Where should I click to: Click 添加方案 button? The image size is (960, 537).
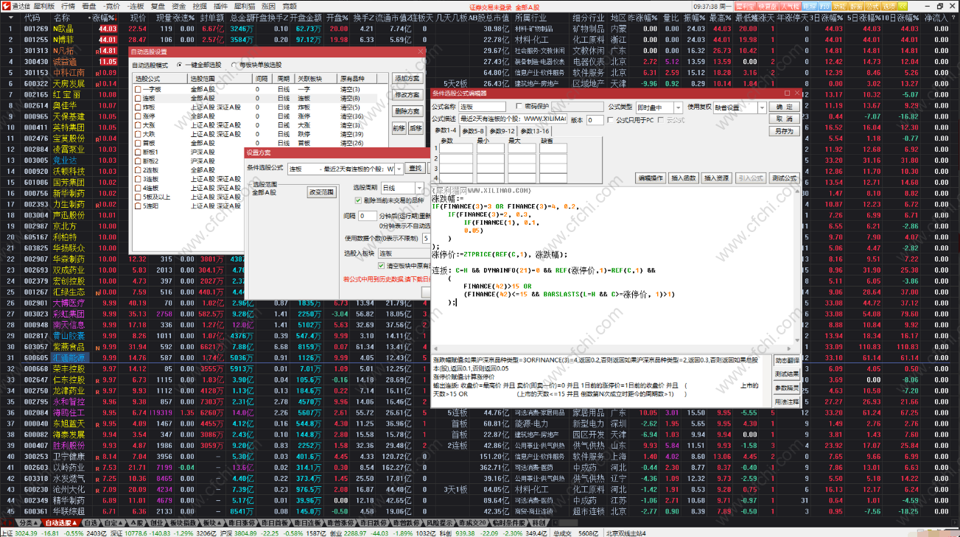[x=407, y=78]
